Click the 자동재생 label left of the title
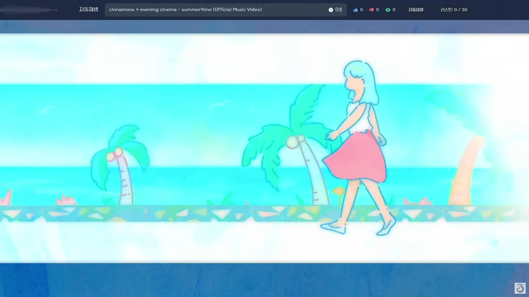 tap(88, 9)
